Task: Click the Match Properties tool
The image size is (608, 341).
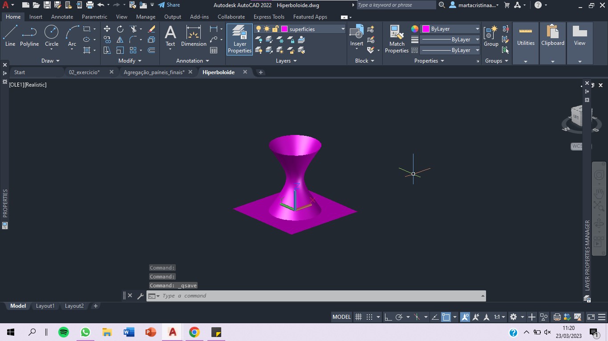Action: click(x=397, y=39)
